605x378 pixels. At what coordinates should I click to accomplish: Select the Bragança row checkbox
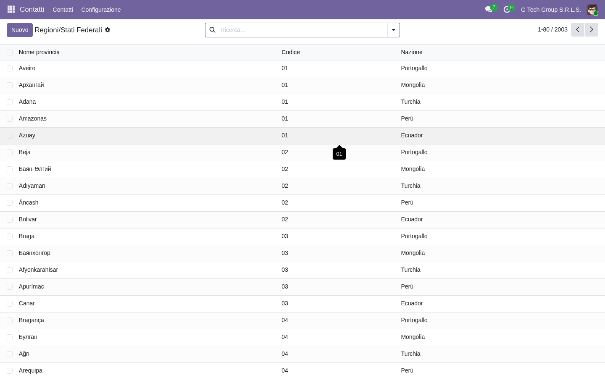[10, 320]
